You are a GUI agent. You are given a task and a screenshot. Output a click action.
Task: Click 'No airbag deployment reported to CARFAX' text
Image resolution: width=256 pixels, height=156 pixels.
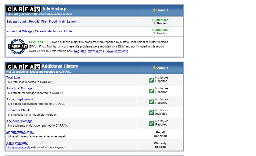[37, 104]
